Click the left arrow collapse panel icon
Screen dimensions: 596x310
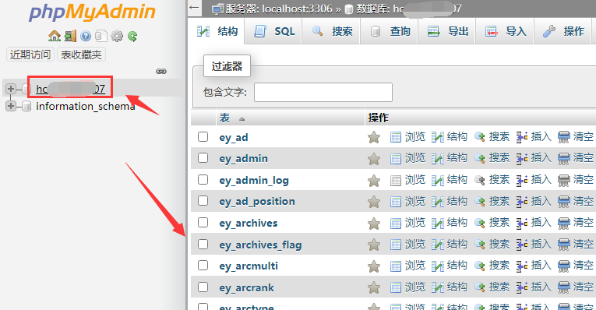tap(194, 8)
